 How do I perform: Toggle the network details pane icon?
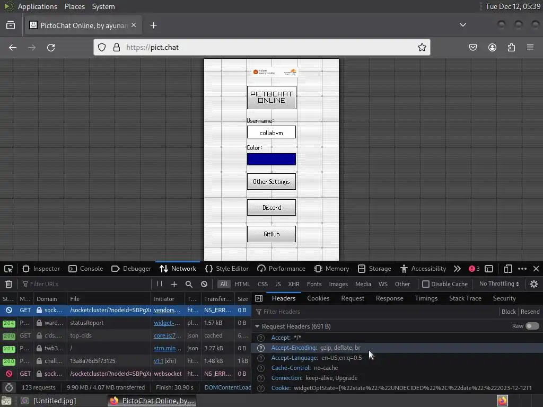tap(259, 298)
